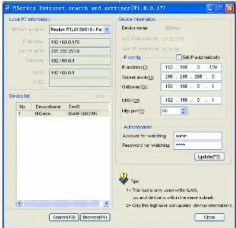Click the Http port(P) spinner arrows

[184, 111]
